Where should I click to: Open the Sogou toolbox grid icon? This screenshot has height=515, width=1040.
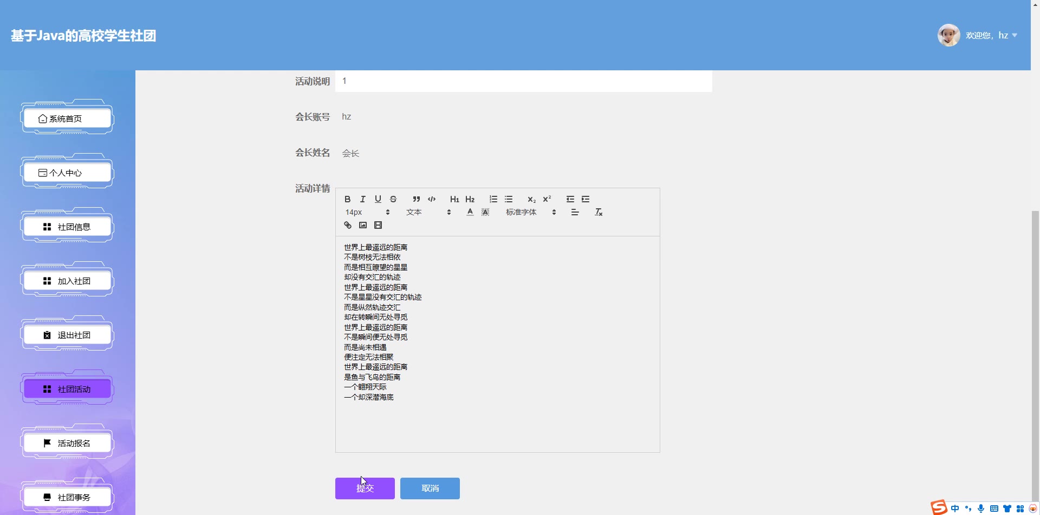tap(1020, 509)
